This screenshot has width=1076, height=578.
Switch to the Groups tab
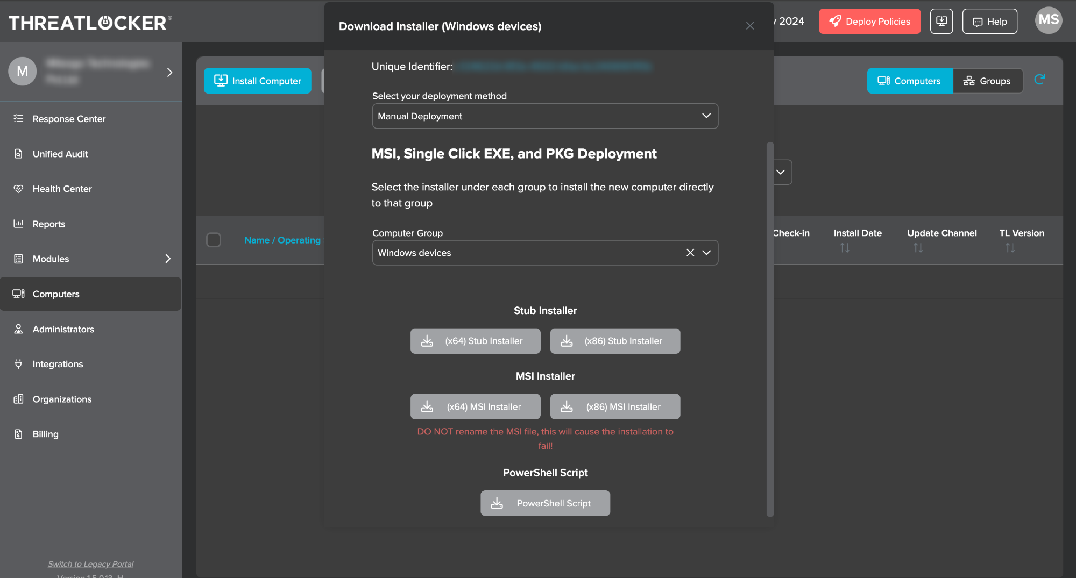(x=988, y=81)
